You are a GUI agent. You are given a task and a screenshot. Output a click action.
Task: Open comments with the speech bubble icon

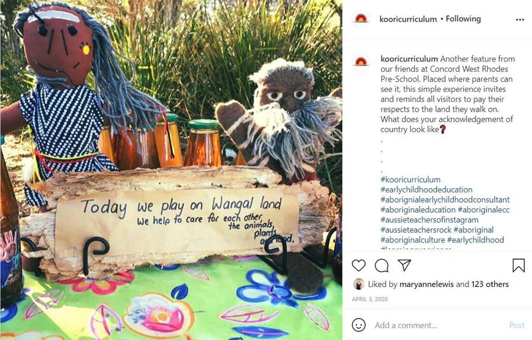pos(382,265)
